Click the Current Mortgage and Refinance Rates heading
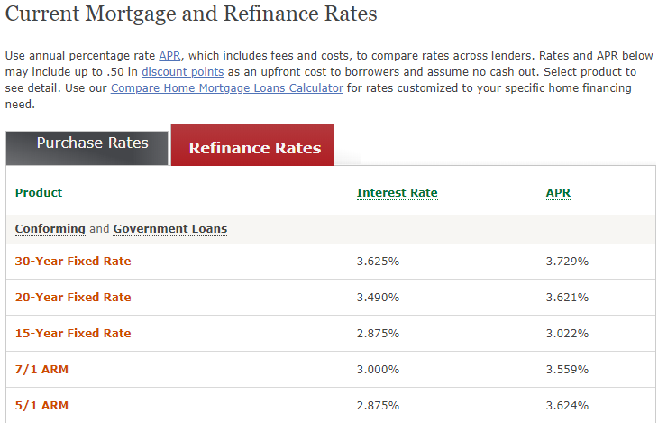 coord(191,14)
